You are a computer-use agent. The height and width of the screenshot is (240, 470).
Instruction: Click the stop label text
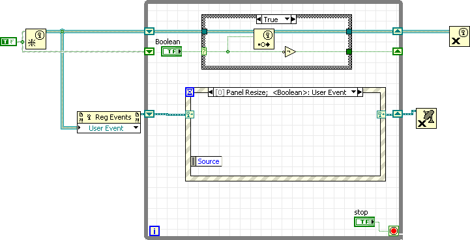(361, 212)
